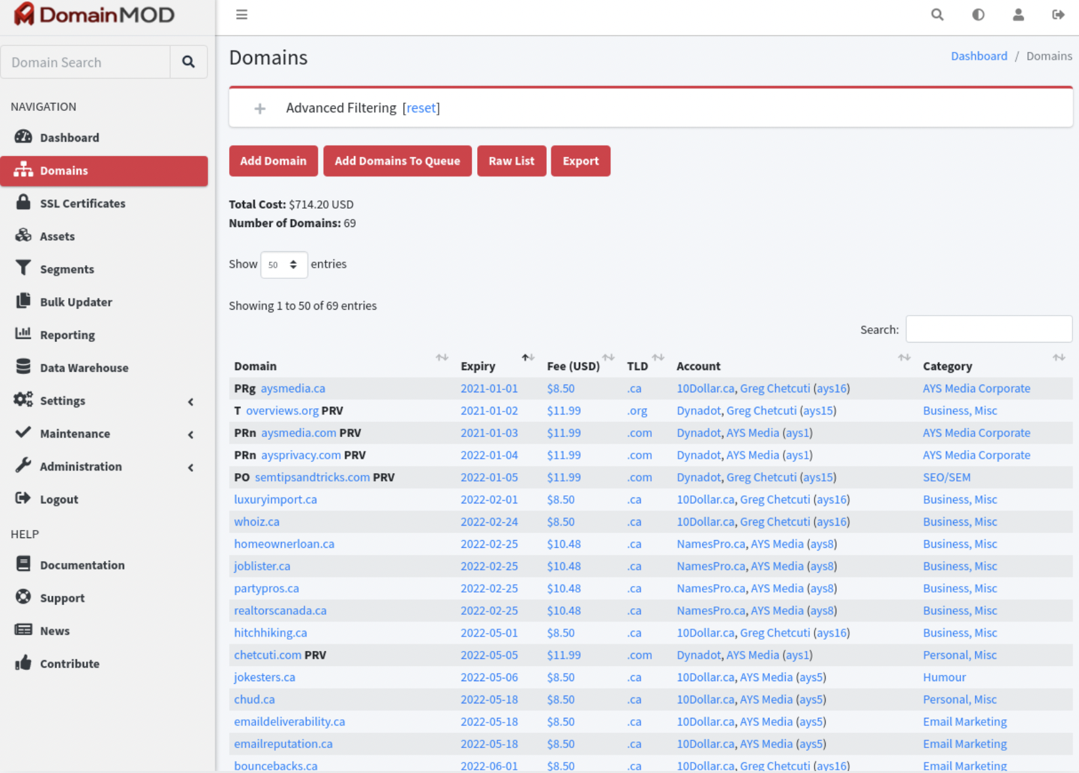This screenshot has width=1079, height=773.
Task: Open the Assets section
Action: pyautogui.click(x=56, y=236)
